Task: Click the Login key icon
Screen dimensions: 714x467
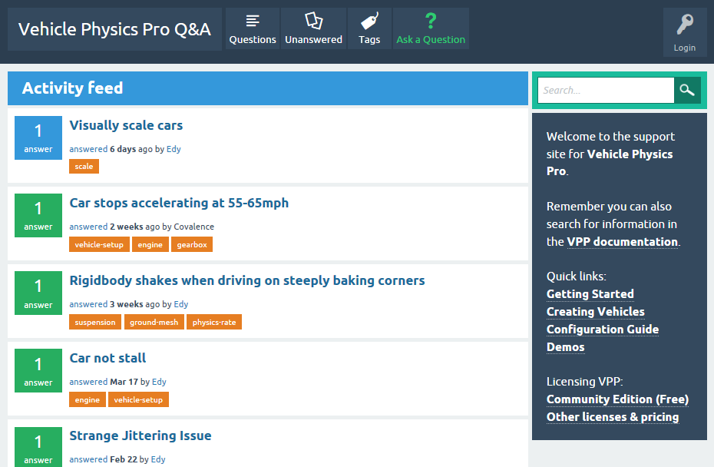Action: tap(684, 23)
